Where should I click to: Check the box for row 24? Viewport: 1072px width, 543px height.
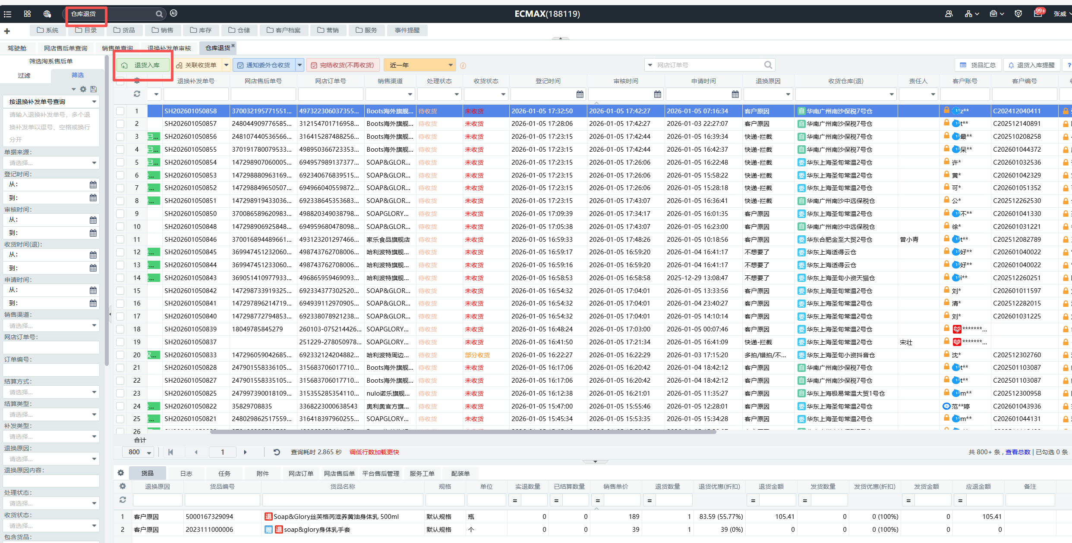(x=120, y=406)
